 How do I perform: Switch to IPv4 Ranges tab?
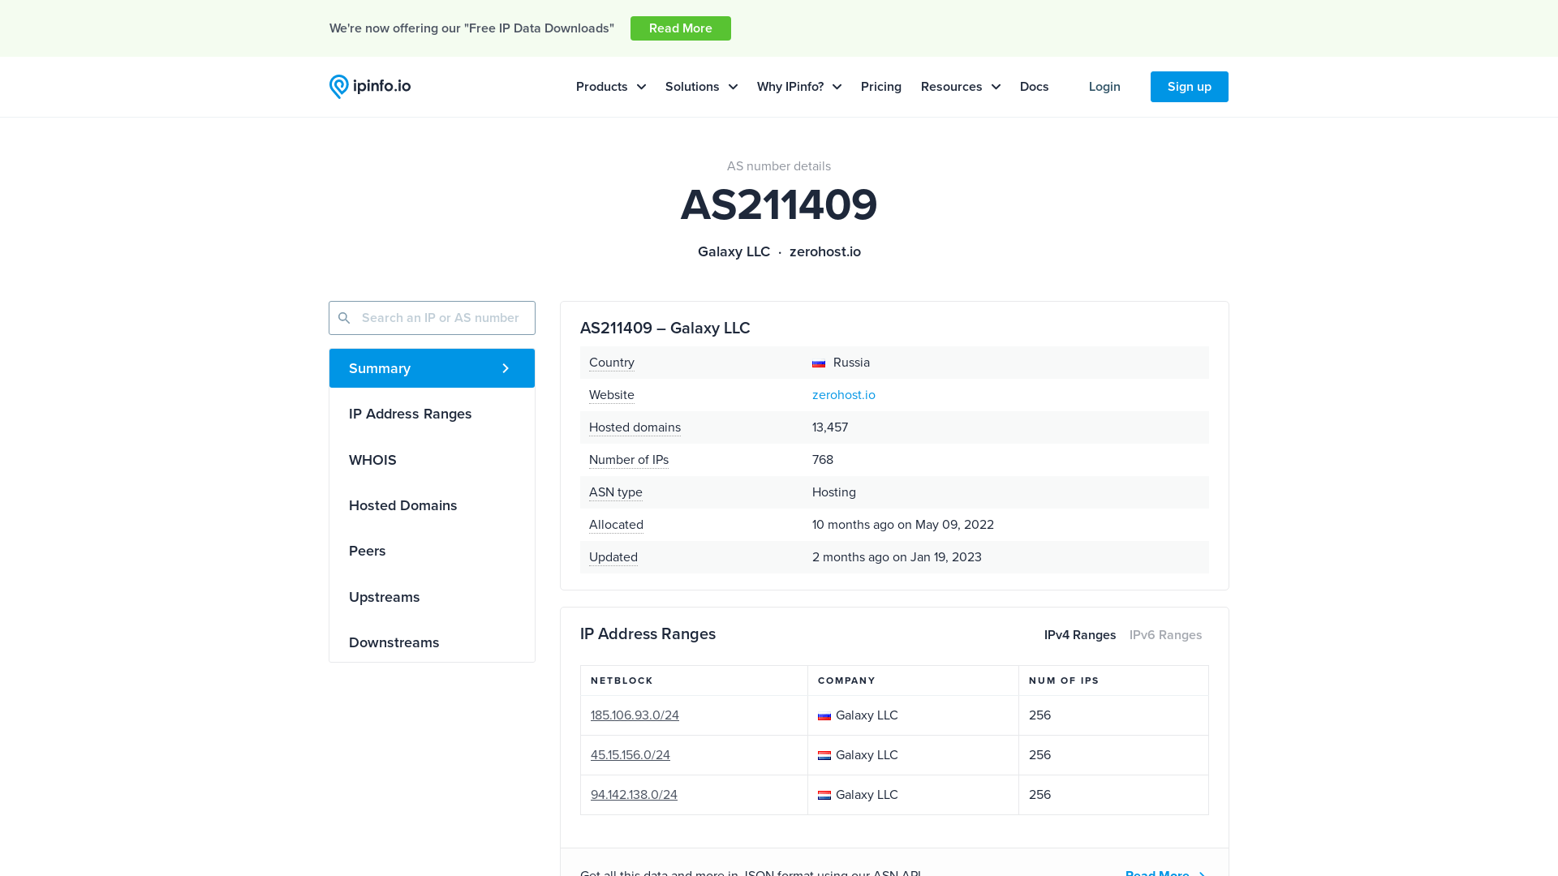pos(1080,635)
